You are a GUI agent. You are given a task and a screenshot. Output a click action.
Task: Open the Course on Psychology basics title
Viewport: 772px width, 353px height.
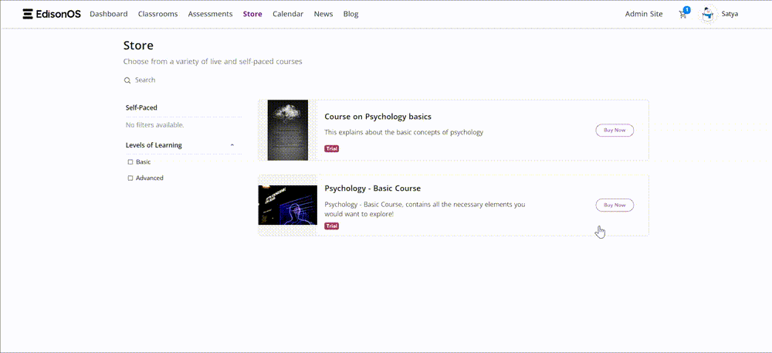[x=378, y=117]
